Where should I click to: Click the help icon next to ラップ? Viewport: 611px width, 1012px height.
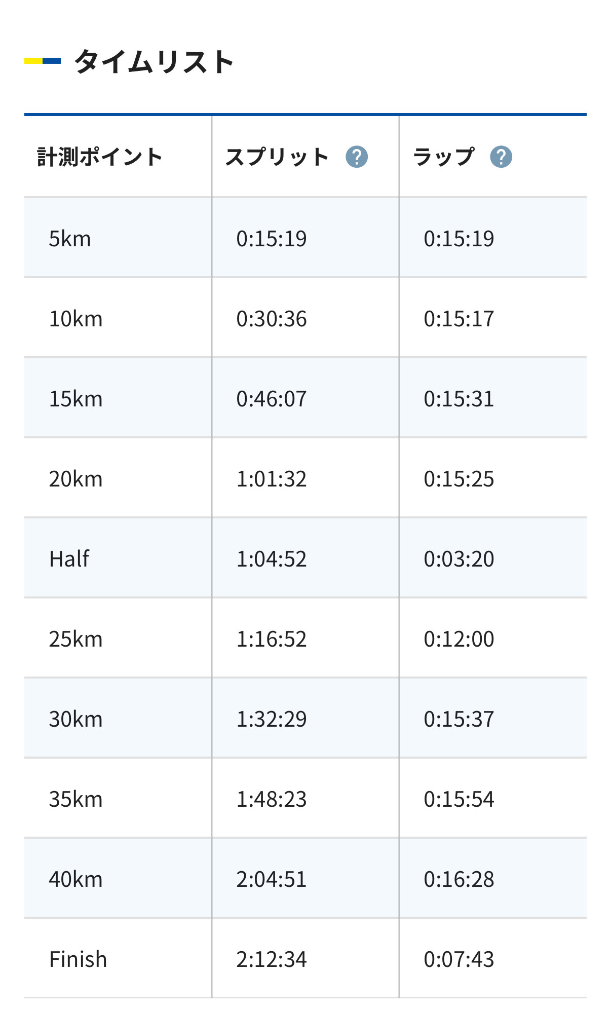pyautogui.click(x=501, y=157)
